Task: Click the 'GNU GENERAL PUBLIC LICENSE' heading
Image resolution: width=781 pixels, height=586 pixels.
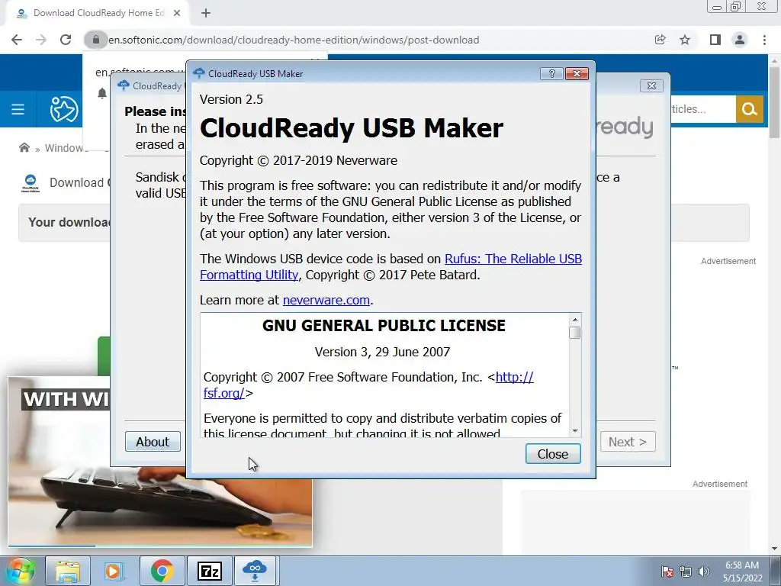Action: [x=384, y=325]
